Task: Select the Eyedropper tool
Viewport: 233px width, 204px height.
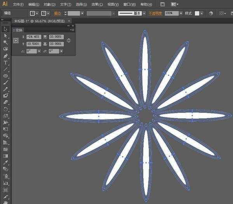Action: tap(5, 163)
